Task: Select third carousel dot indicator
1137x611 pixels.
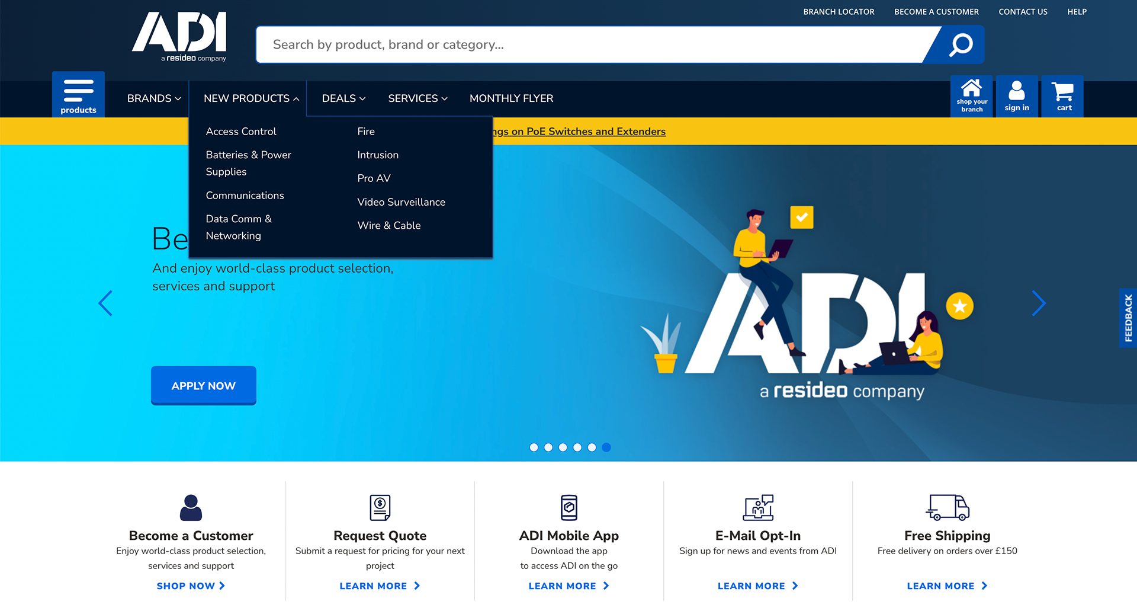Action: [563, 447]
